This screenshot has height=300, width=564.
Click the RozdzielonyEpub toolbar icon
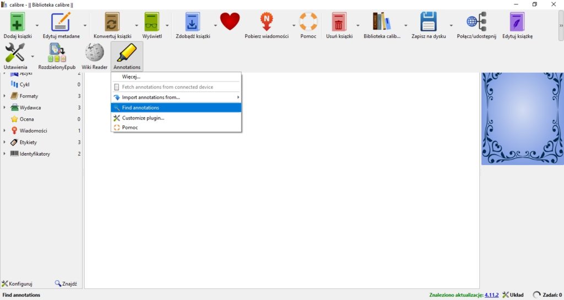click(57, 53)
